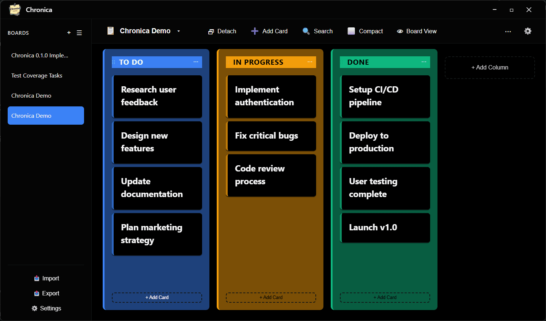Open the IN PROGRESS column options menu
The height and width of the screenshot is (321, 546).
[x=310, y=62]
